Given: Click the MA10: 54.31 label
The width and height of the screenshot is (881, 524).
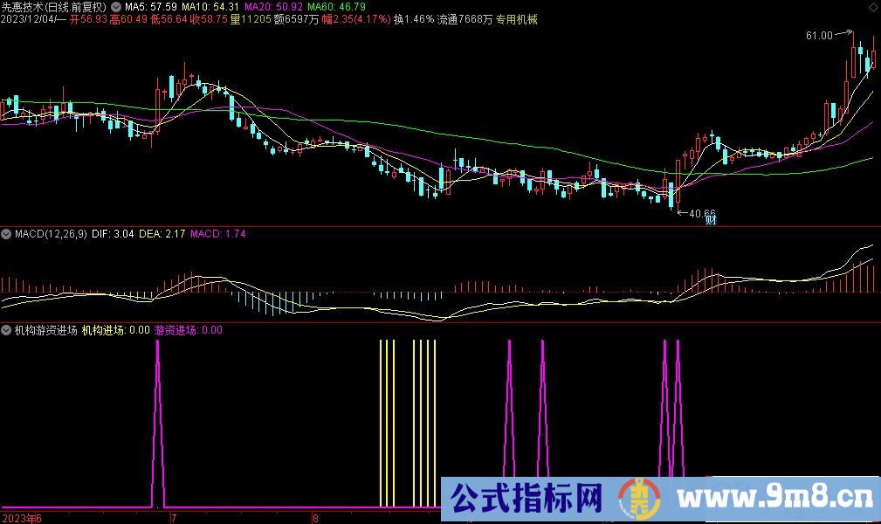Looking at the screenshot, I should (210, 7).
